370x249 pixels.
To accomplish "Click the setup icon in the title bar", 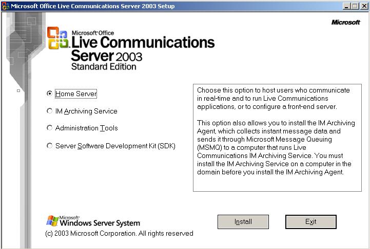I will pos(5,6).
